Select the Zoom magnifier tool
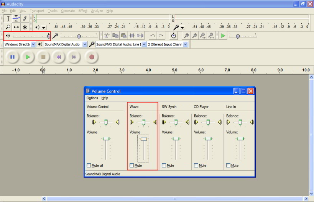This screenshot has height=202, width=314. pos(8,27)
